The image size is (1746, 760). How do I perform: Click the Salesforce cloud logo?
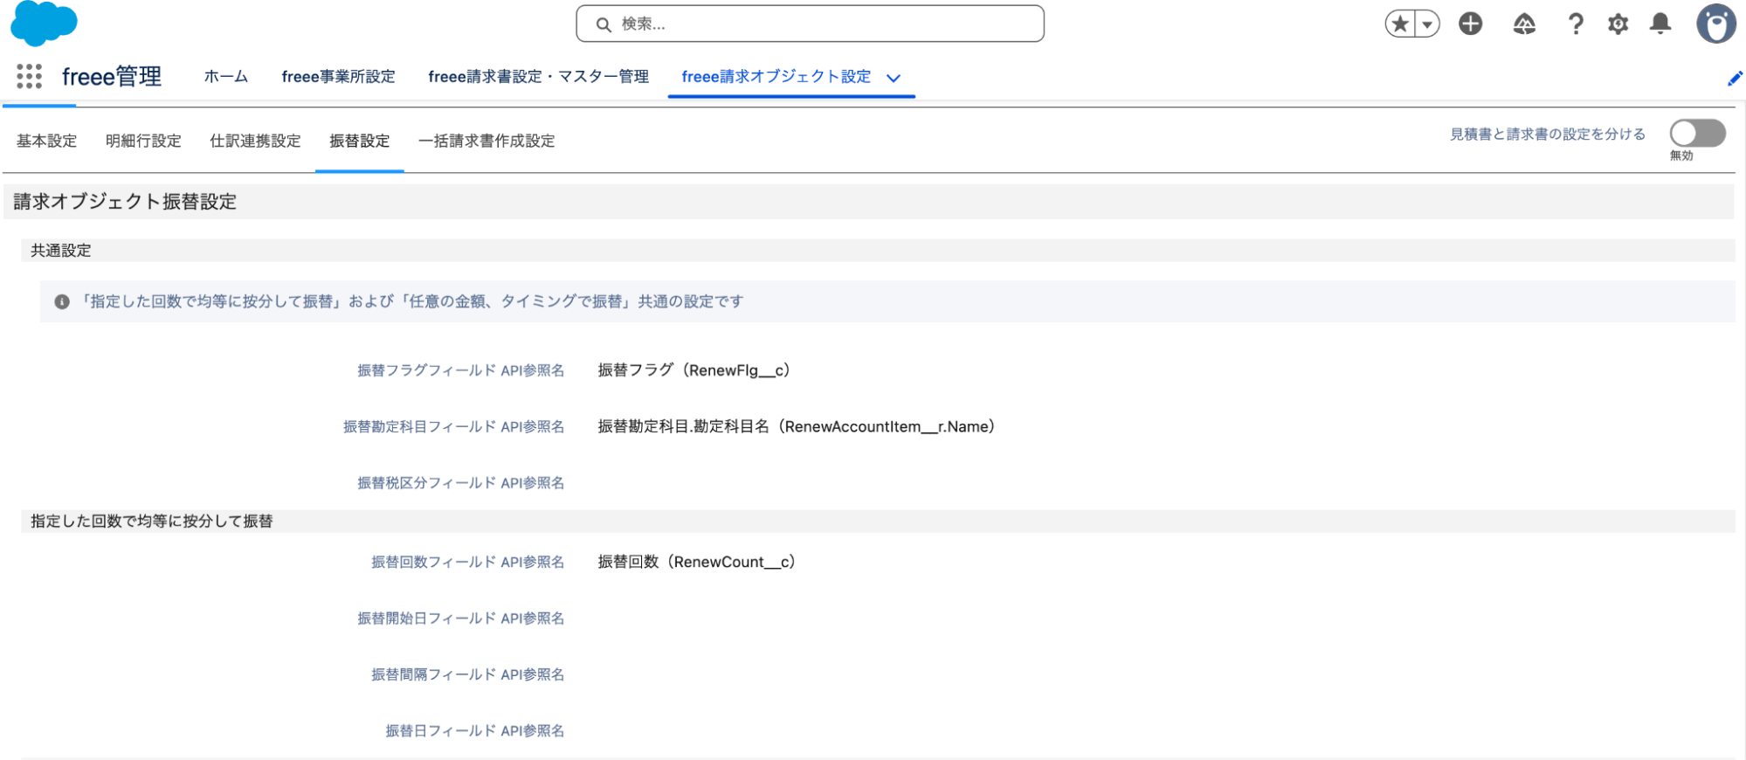(x=44, y=24)
